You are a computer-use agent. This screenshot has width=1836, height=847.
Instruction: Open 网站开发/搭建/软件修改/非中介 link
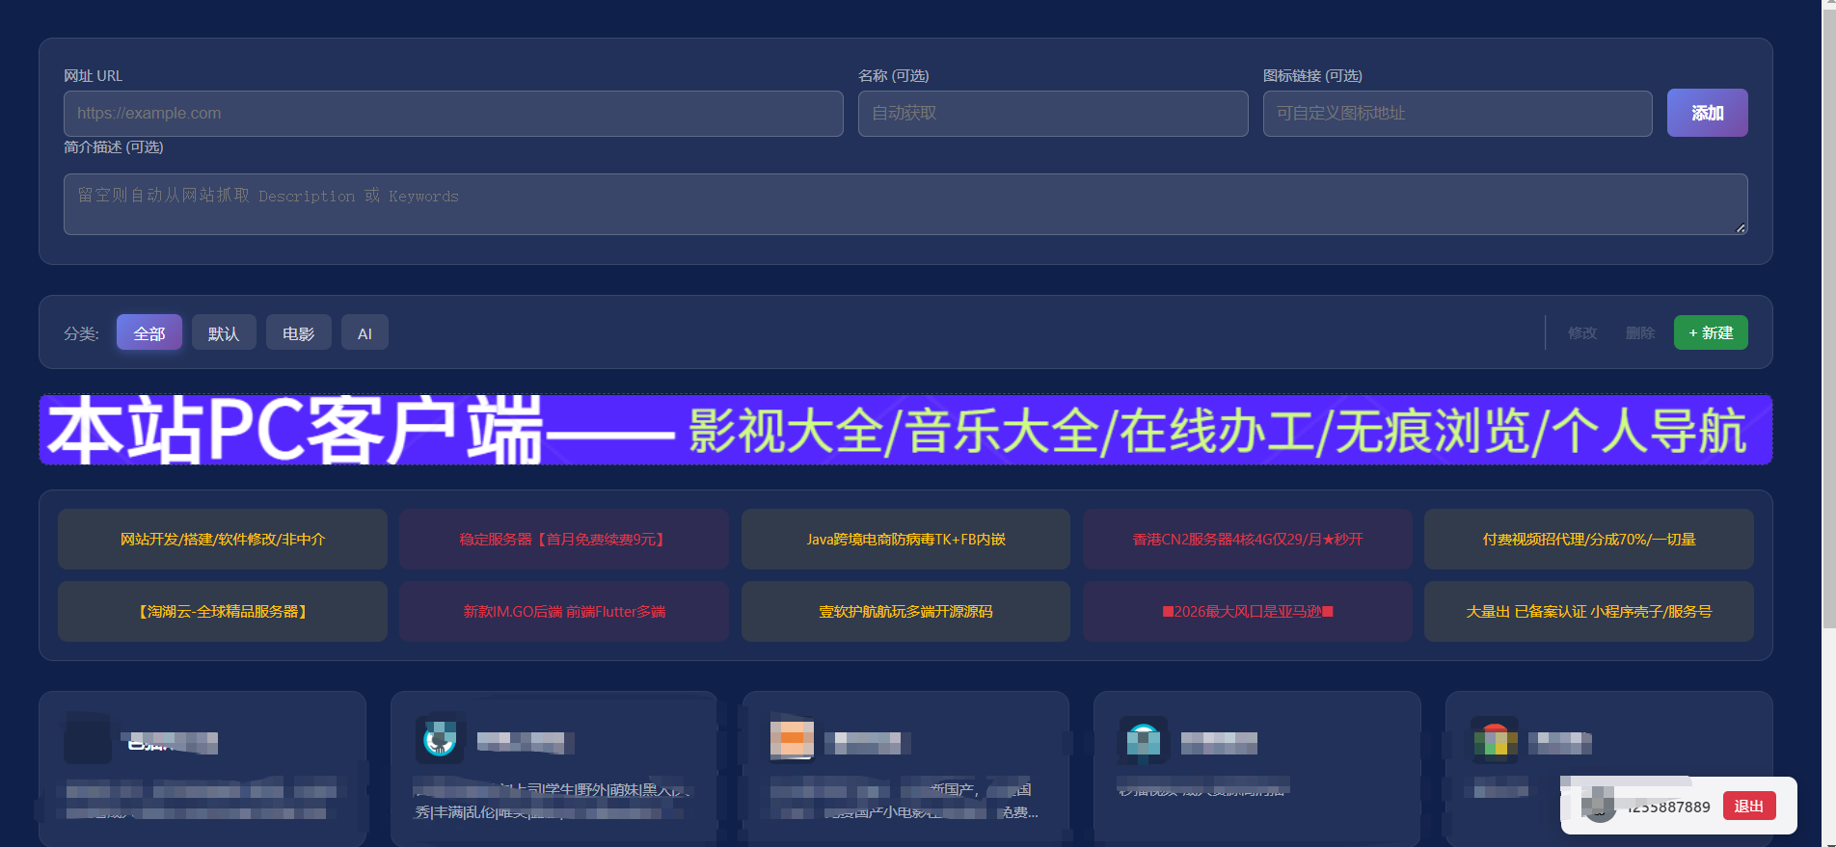[x=223, y=540]
